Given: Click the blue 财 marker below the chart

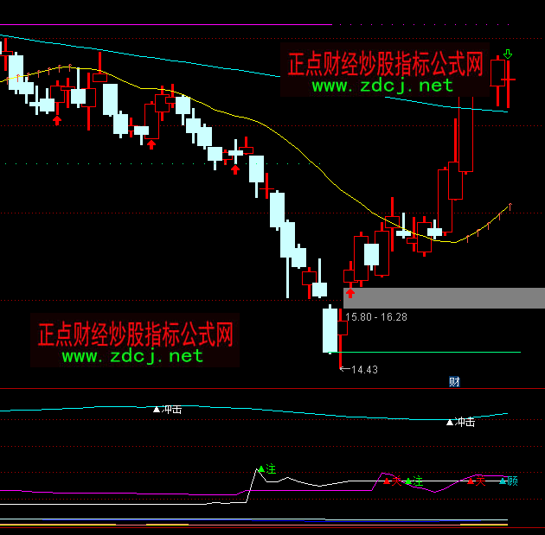Looking at the screenshot, I should [x=454, y=381].
